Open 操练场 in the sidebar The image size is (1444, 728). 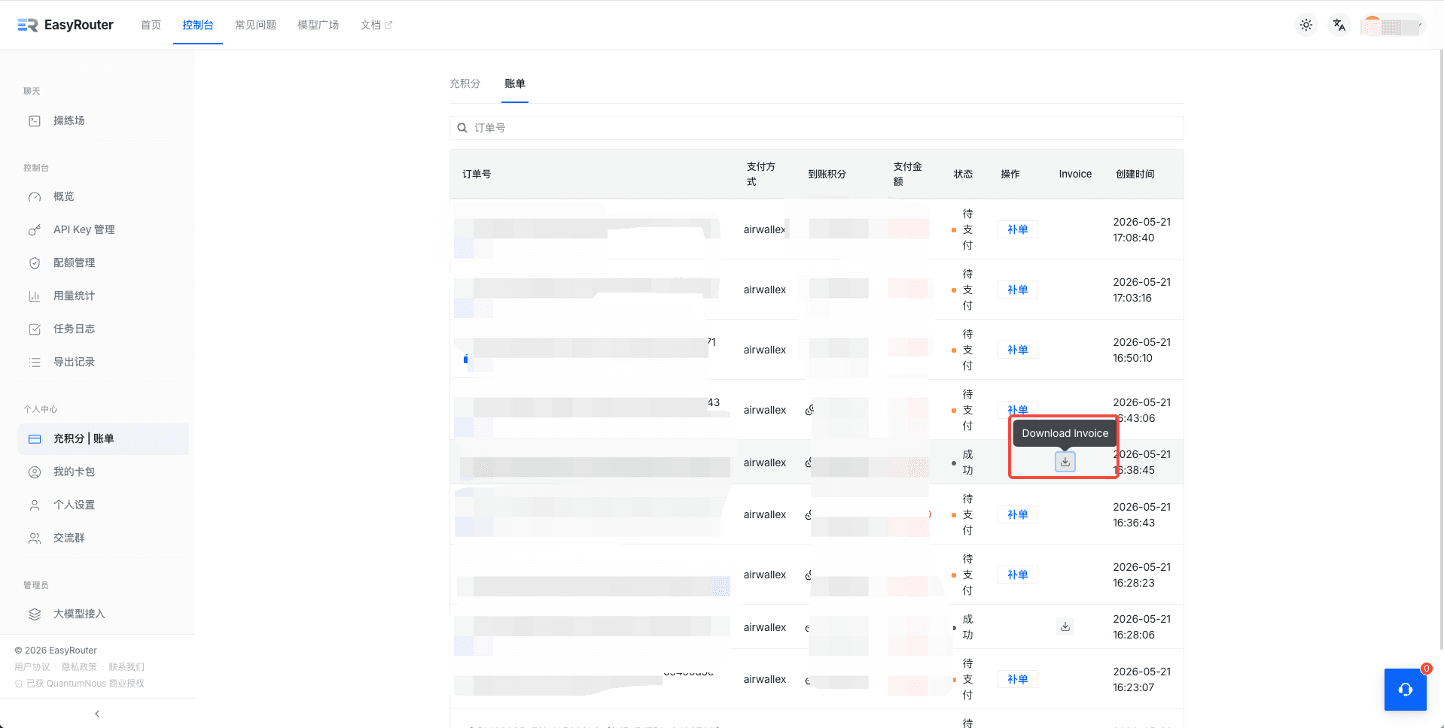coord(103,120)
